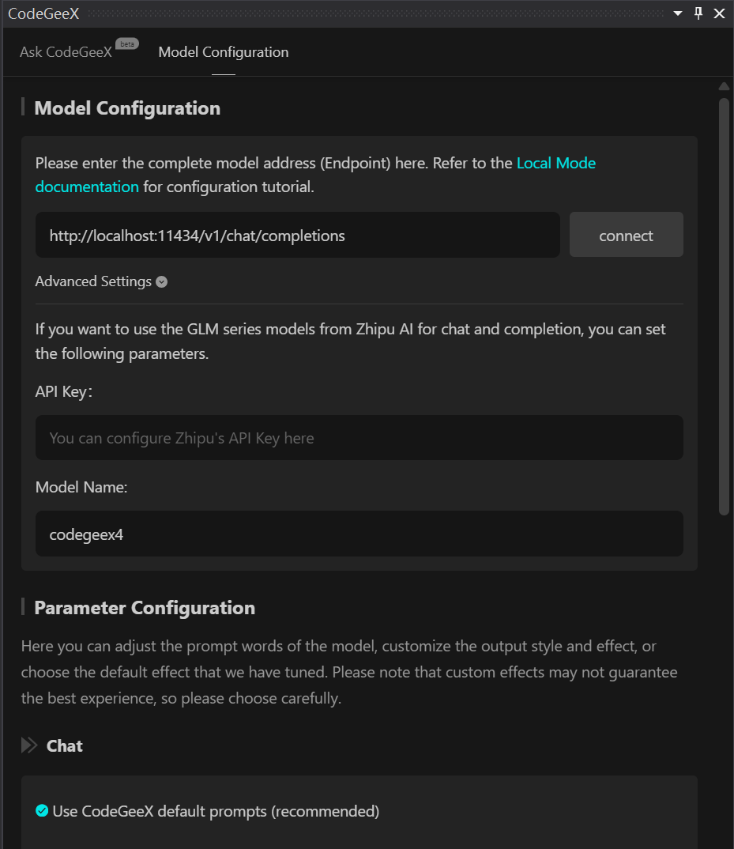
Task: Click the checkmark icon before default prompts option
Action: pos(41,811)
